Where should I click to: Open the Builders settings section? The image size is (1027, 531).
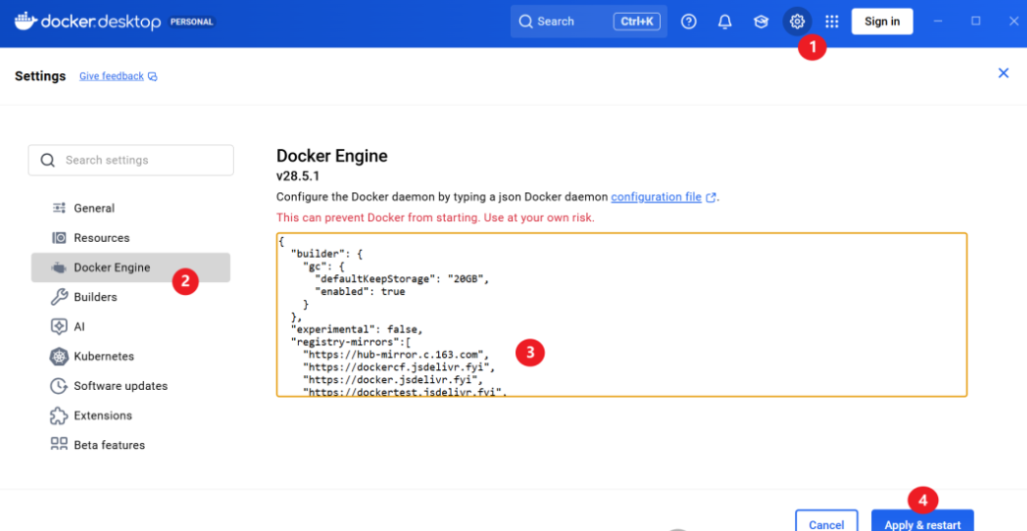pyautogui.click(x=130, y=297)
